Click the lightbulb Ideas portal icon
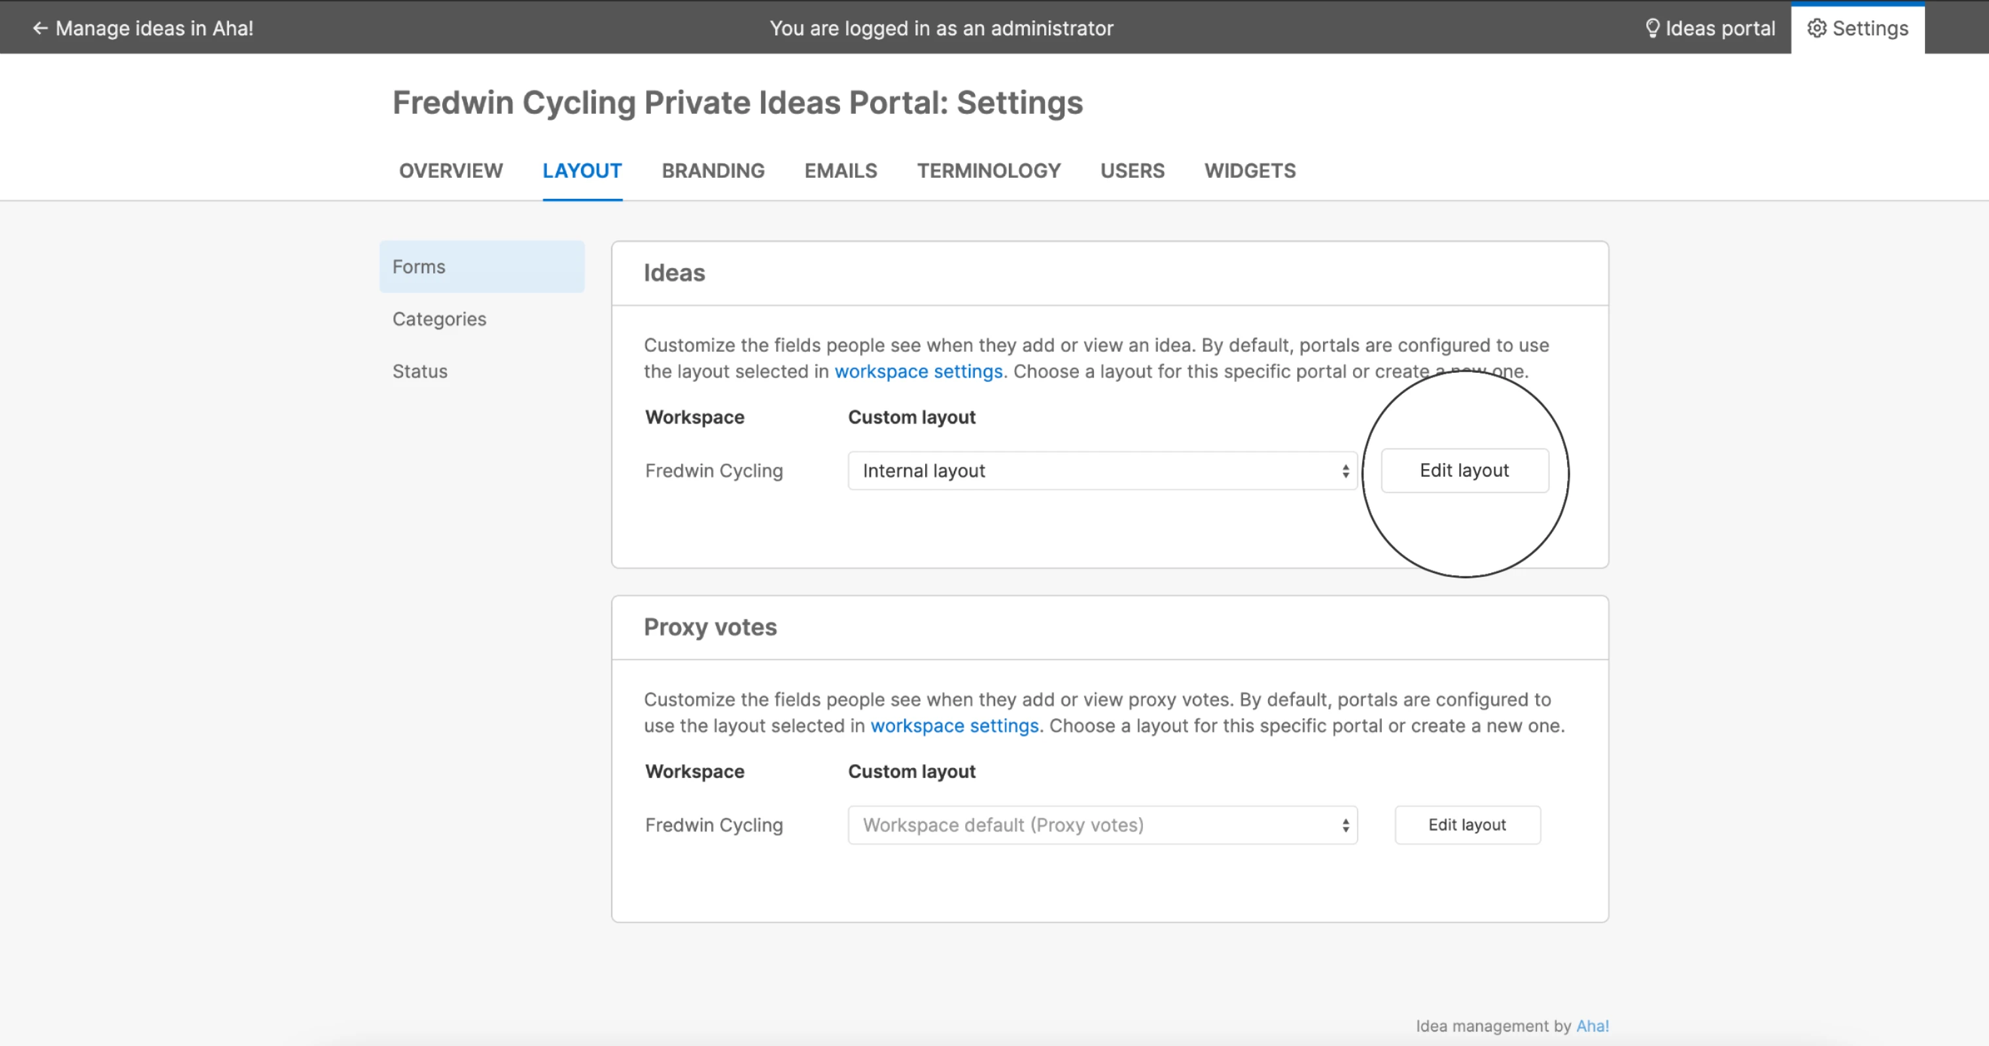The height and width of the screenshot is (1046, 1989). tap(1651, 29)
